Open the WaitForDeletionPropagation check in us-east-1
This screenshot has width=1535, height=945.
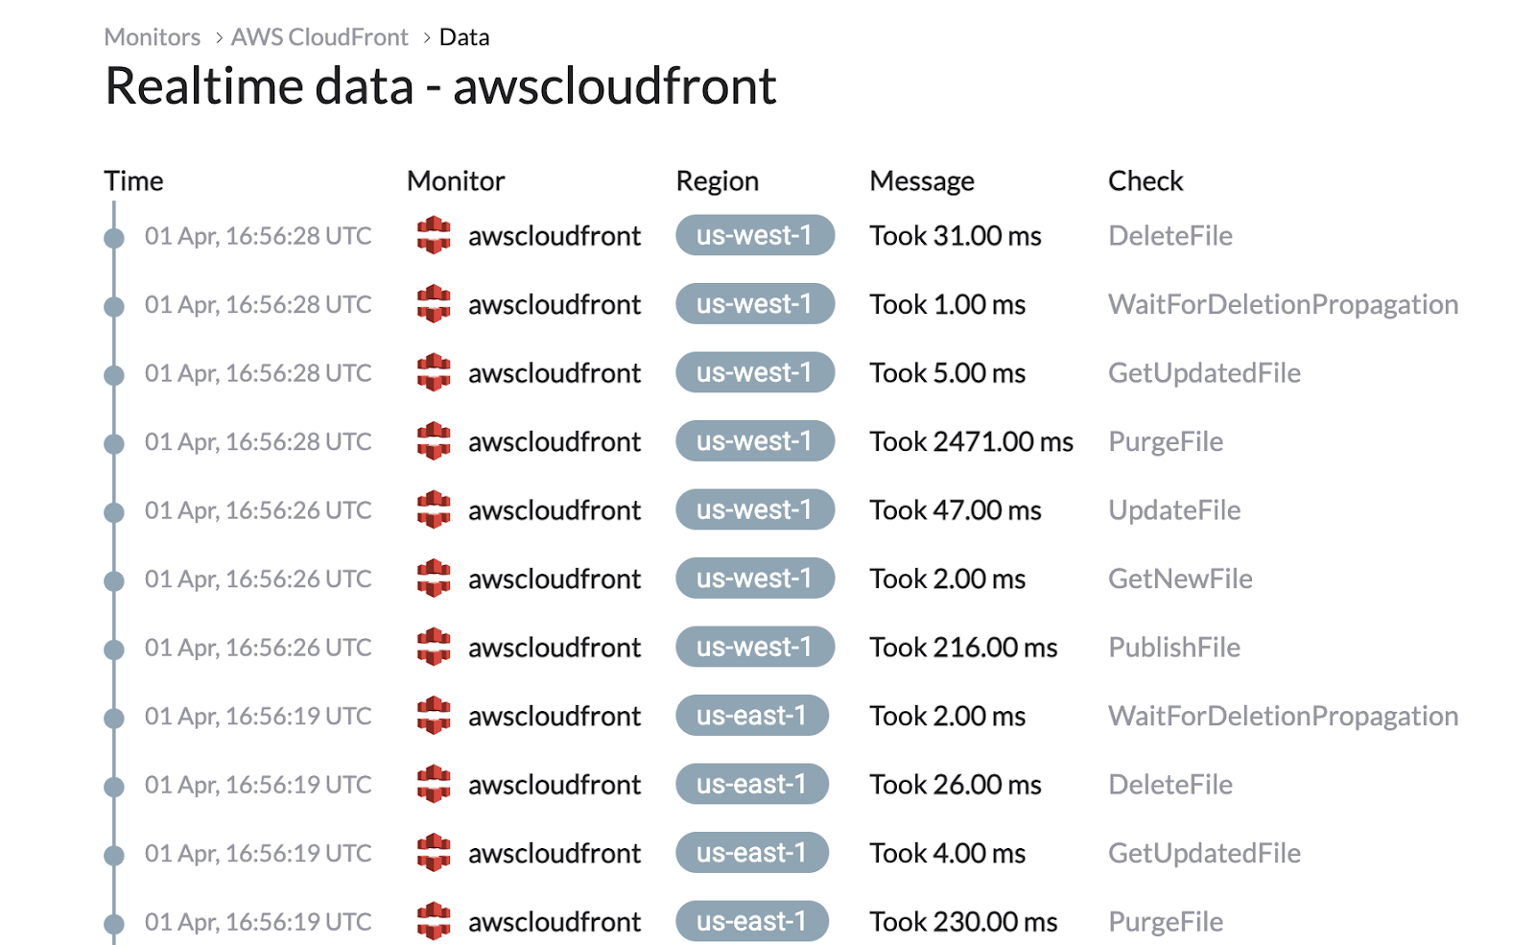click(1283, 716)
